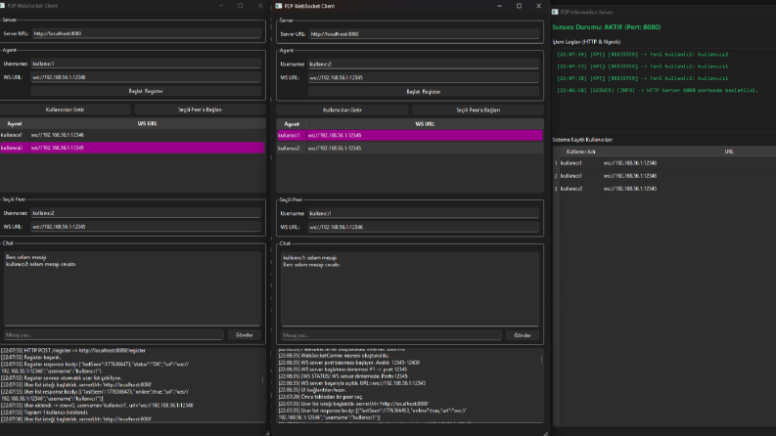Click chat line 'kullanici1: selam mesajı'

coord(310,257)
